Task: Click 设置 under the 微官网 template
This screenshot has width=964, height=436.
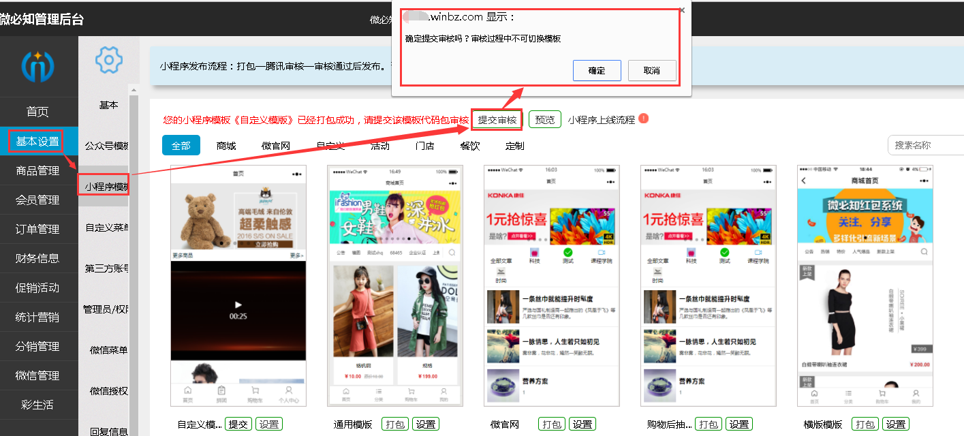Action: tap(582, 424)
